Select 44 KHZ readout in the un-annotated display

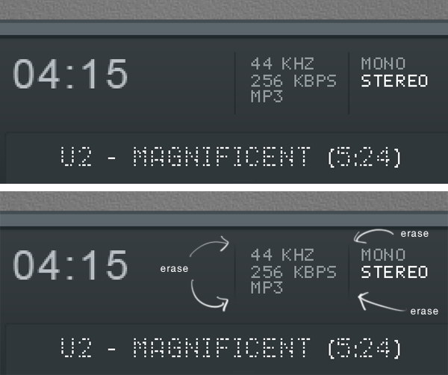pos(282,64)
